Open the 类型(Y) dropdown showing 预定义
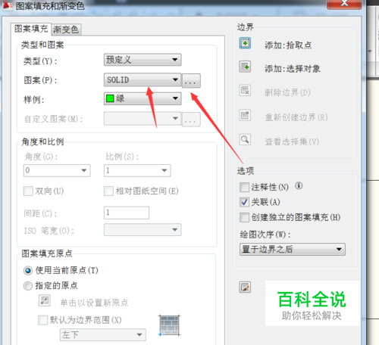This screenshot has height=345, width=379. (x=143, y=60)
